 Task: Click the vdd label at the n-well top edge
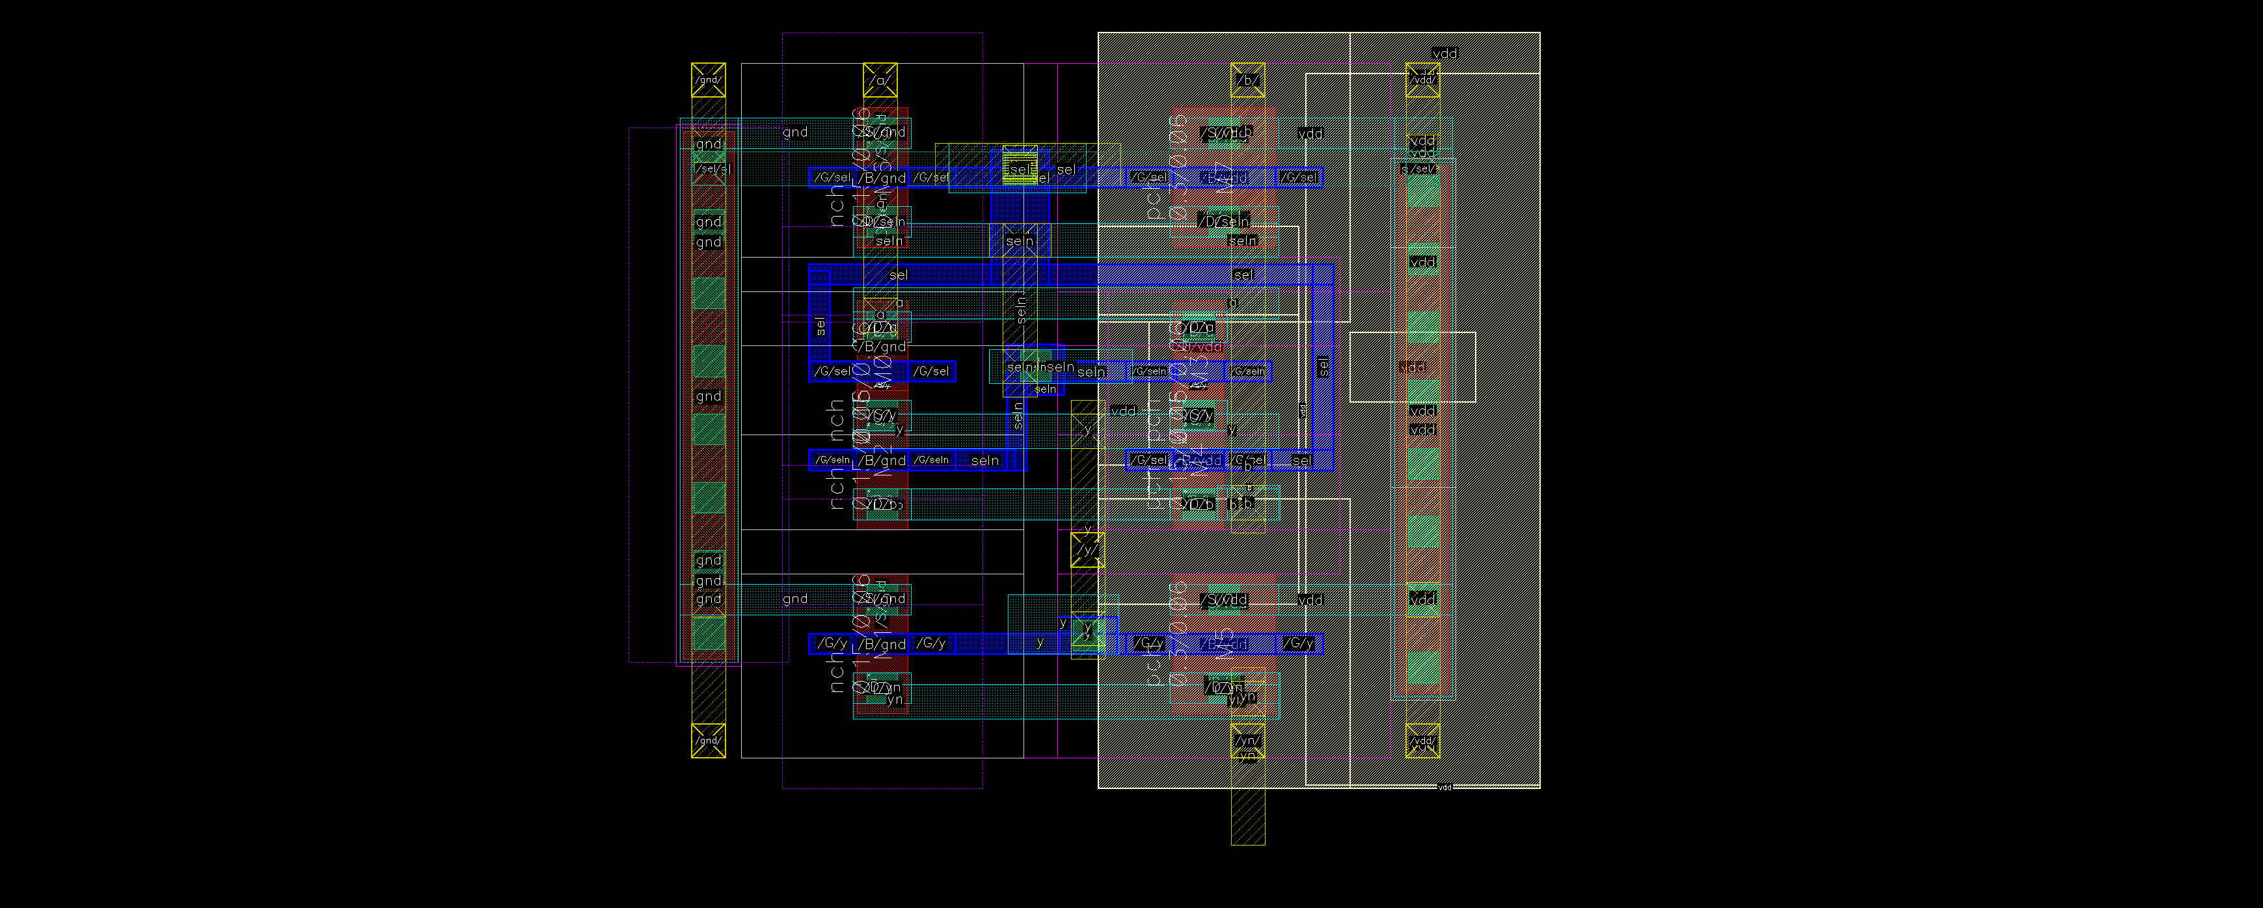(x=1444, y=53)
